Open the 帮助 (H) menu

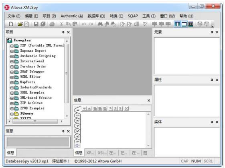pyautogui.click(x=186, y=16)
